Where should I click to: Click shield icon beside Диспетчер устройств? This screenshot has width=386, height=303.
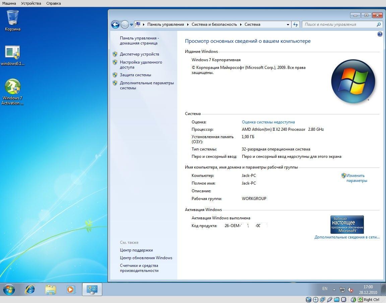click(x=115, y=54)
